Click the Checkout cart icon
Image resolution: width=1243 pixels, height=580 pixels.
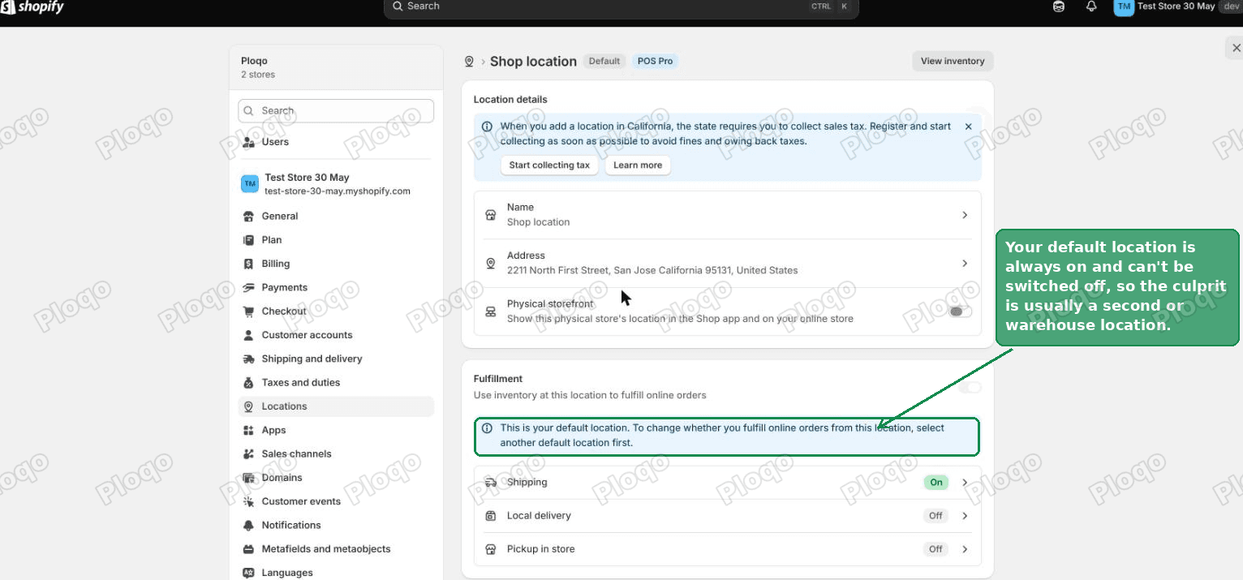pyautogui.click(x=249, y=311)
